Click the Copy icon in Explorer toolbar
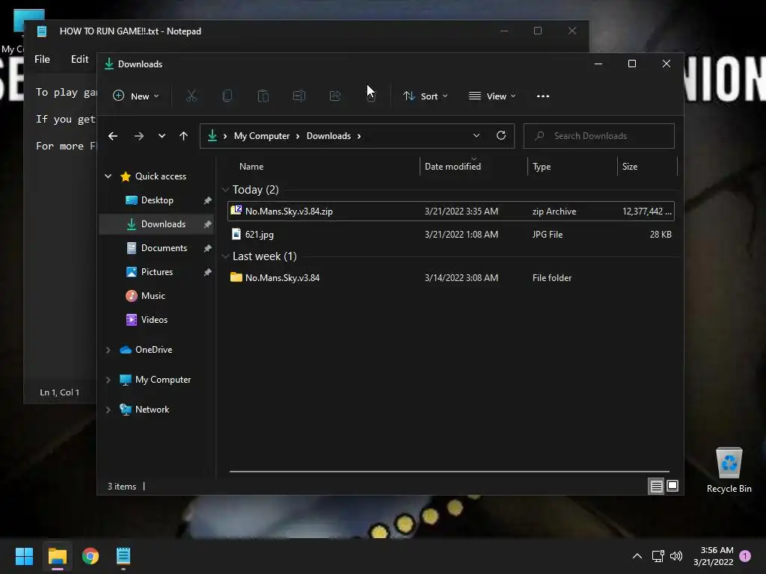Viewport: 766px width, 574px height. (x=227, y=96)
